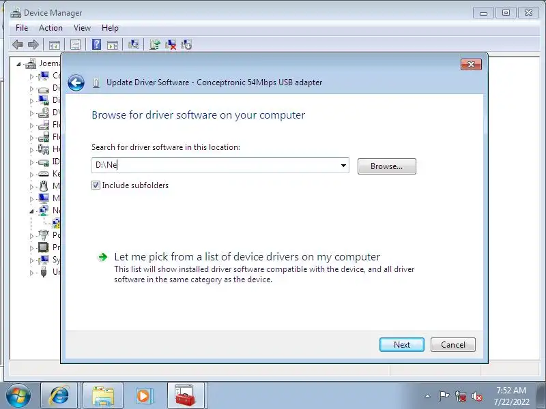The height and width of the screenshot is (409, 546).
Task: Open the blue question-mark Help toolbar icon
Action: (96, 45)
